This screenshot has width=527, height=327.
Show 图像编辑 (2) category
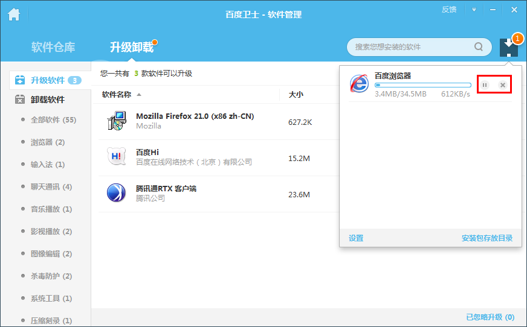pyautogui.click(x=51, y=253)
